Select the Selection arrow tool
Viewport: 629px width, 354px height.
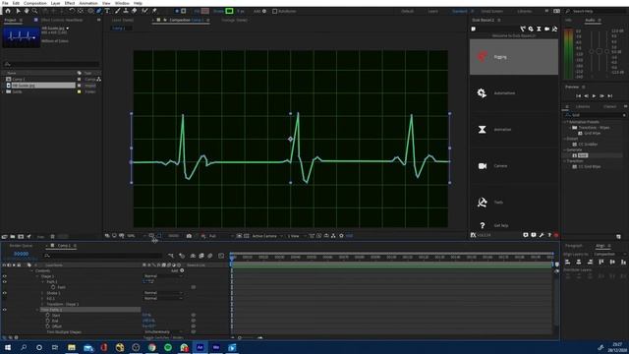(x=18, y=11)
